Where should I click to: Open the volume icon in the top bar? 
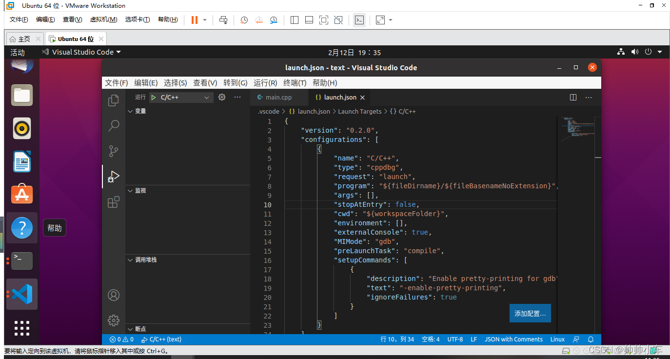click(x=634, y=52)
